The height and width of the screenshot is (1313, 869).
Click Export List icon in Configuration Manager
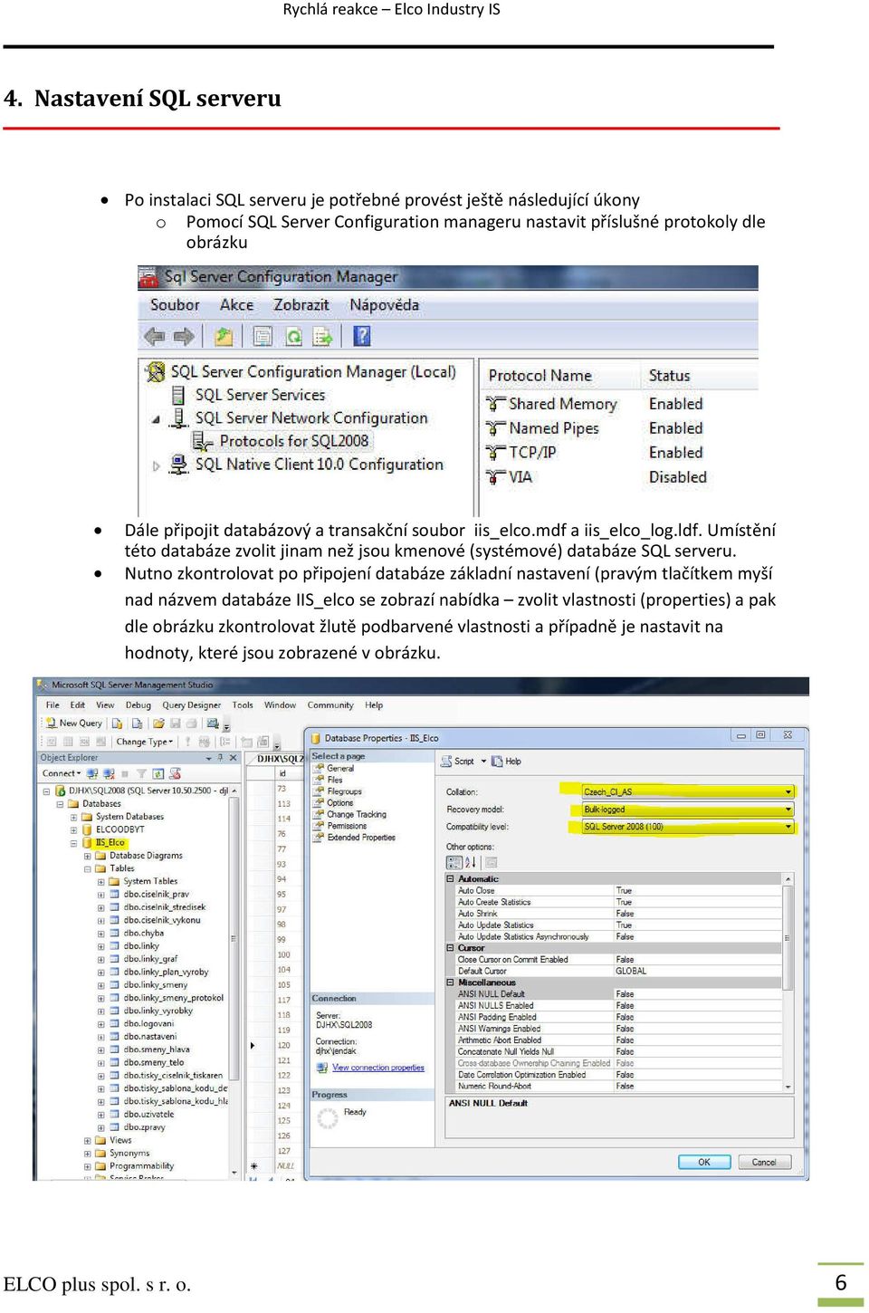pos(323,337)
